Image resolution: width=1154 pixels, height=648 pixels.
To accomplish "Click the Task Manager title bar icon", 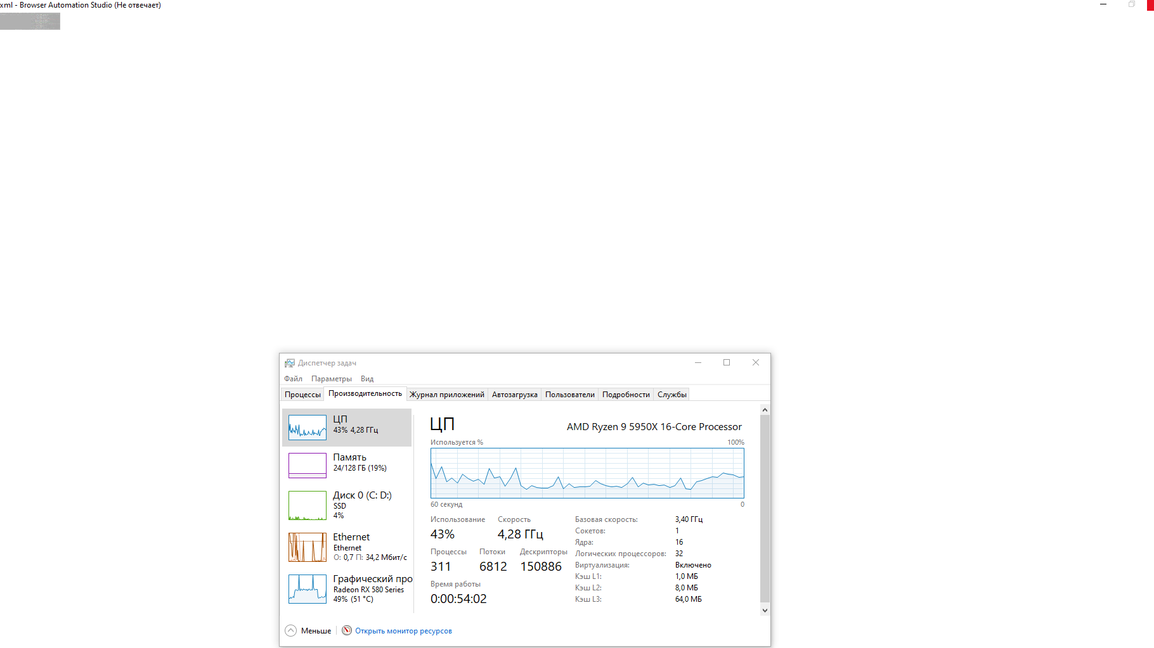I will [290, 363].
